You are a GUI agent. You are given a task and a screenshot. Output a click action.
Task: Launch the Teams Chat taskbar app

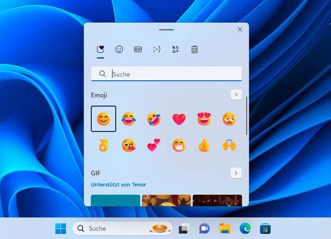(x=204, y=228)
